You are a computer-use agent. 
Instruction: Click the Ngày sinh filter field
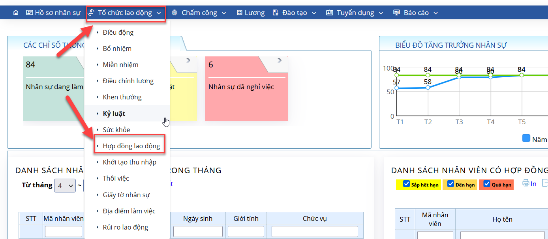click(198, 232)
